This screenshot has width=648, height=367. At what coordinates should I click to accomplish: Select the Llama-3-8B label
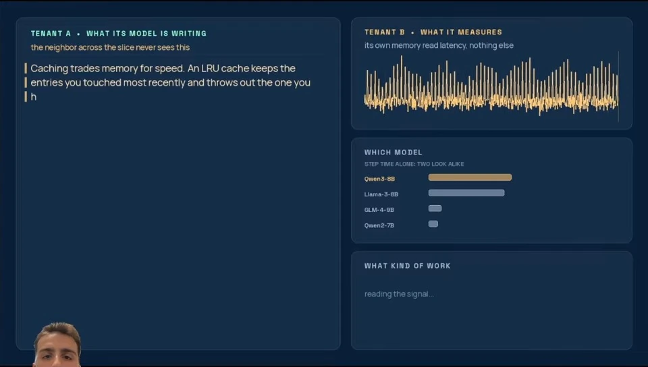381,194
